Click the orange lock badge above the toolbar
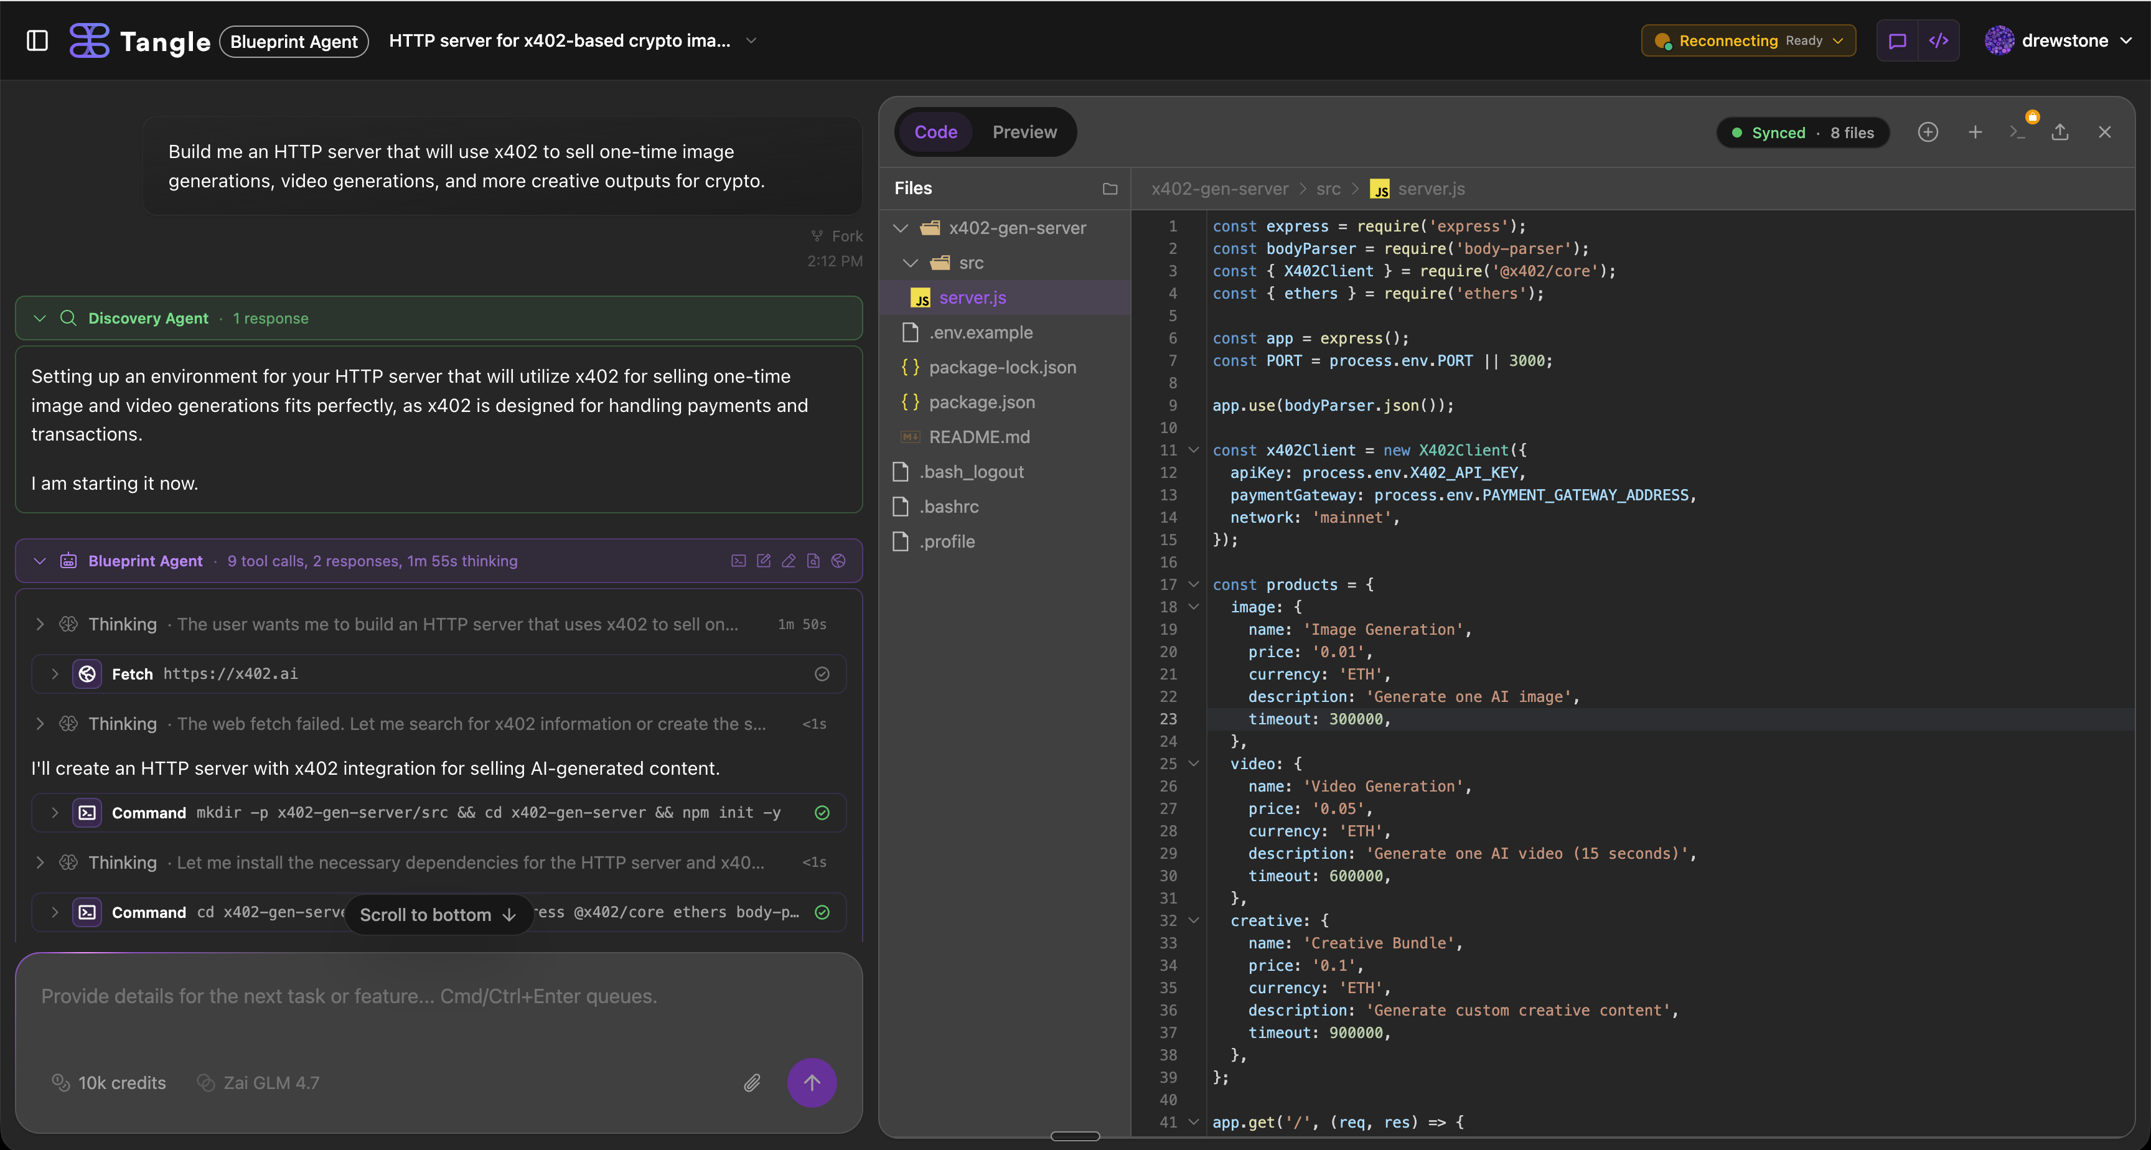 click(x=2032, y=117)
